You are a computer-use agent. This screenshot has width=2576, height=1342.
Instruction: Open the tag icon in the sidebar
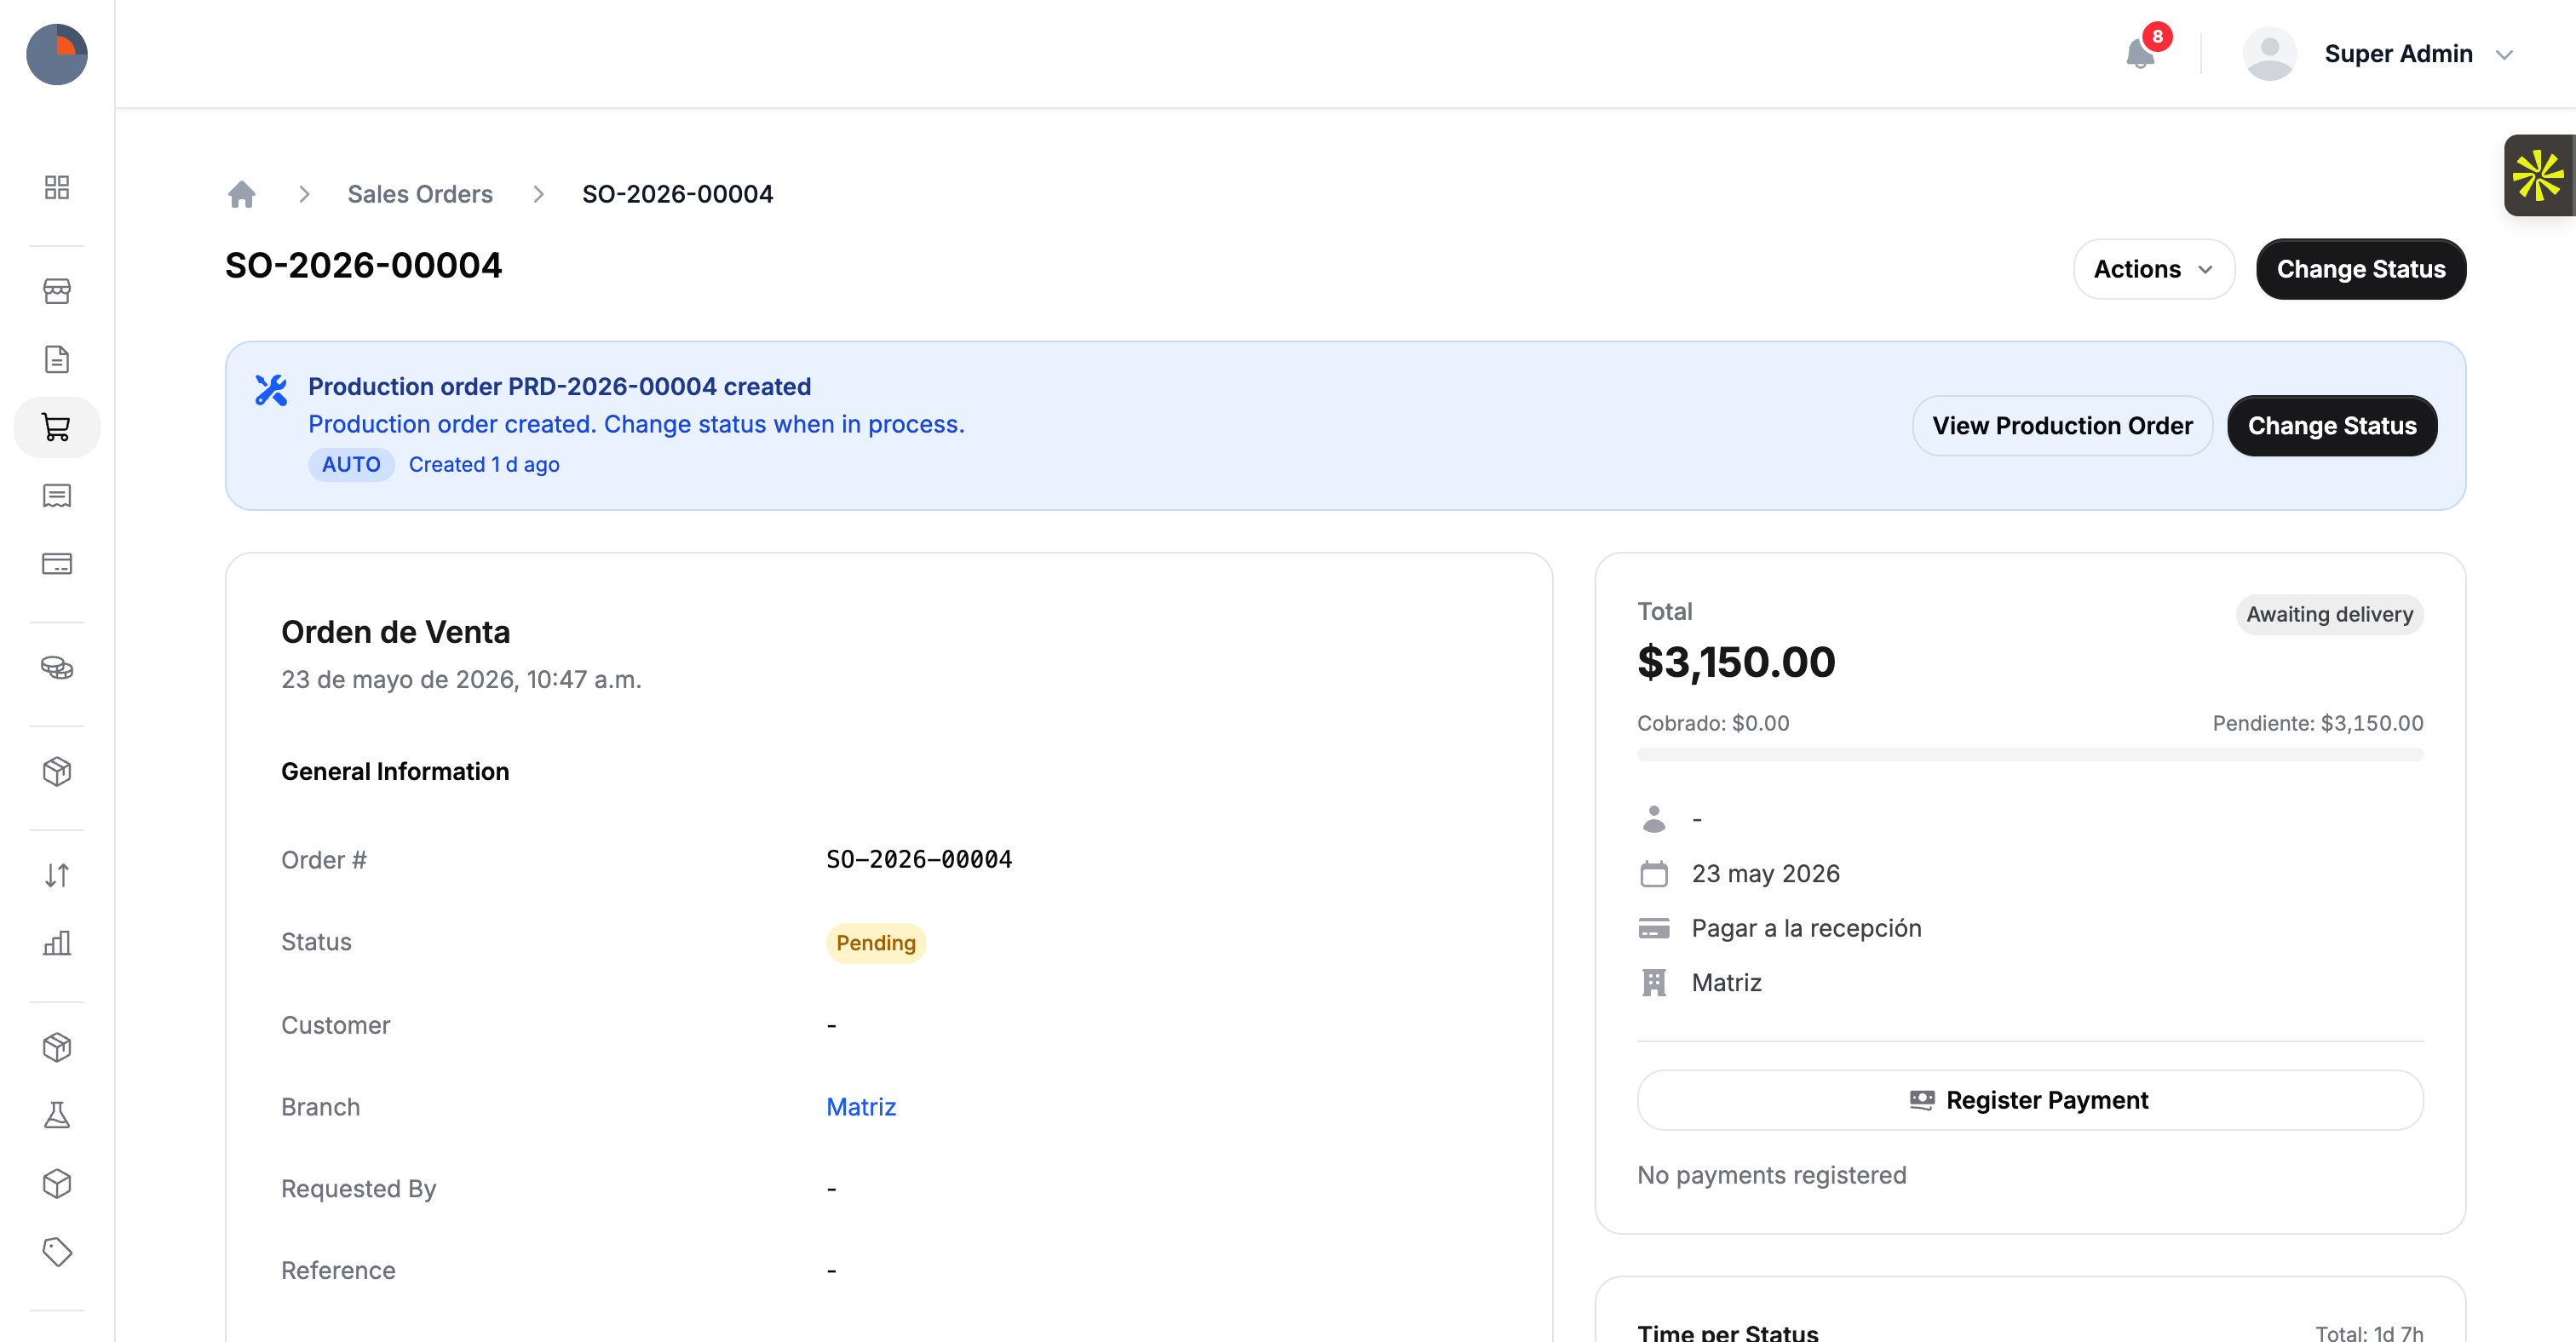pyautogui.click(x=57, y=1251)
